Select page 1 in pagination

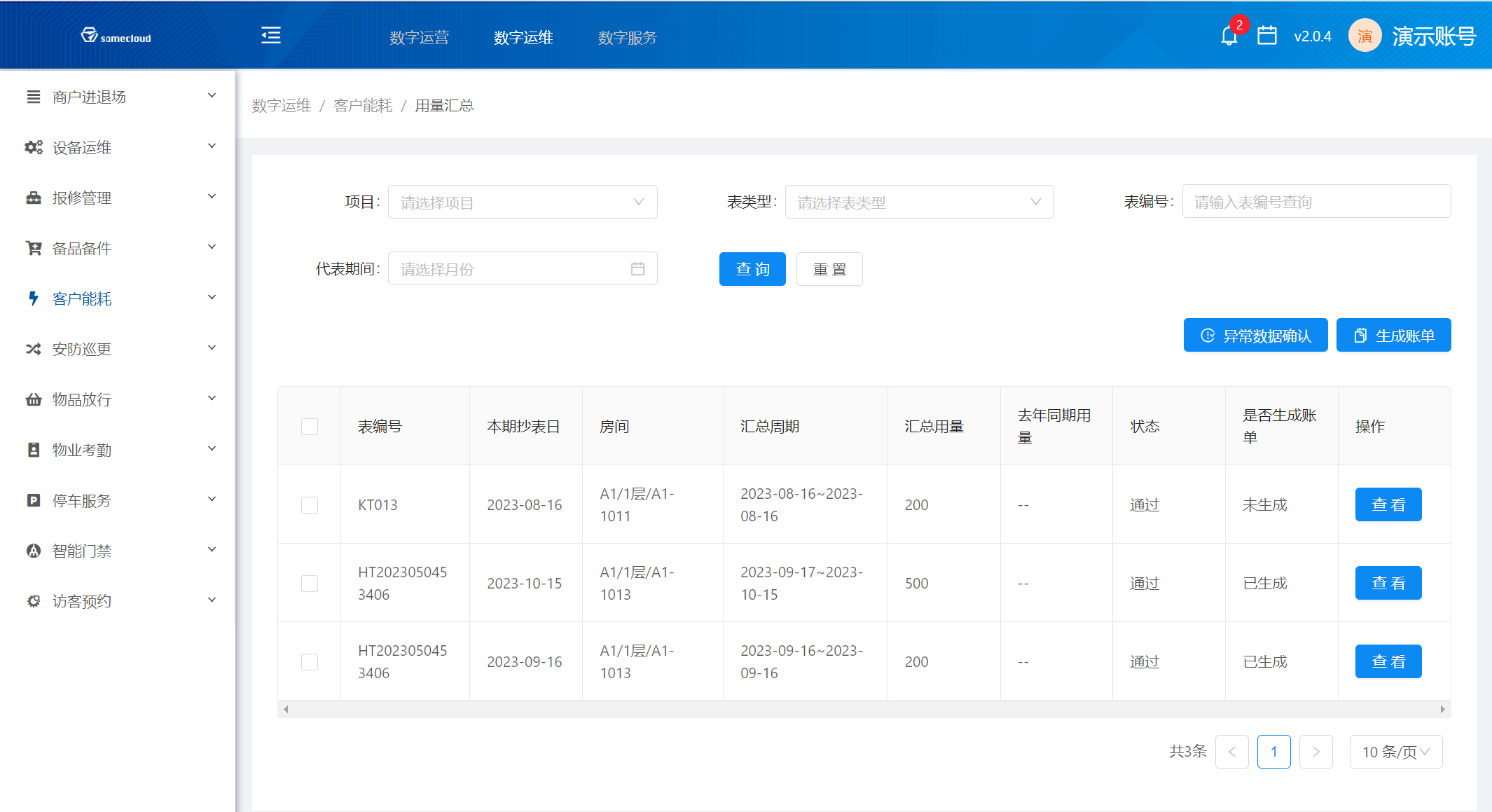click(x=1274, y=752)
